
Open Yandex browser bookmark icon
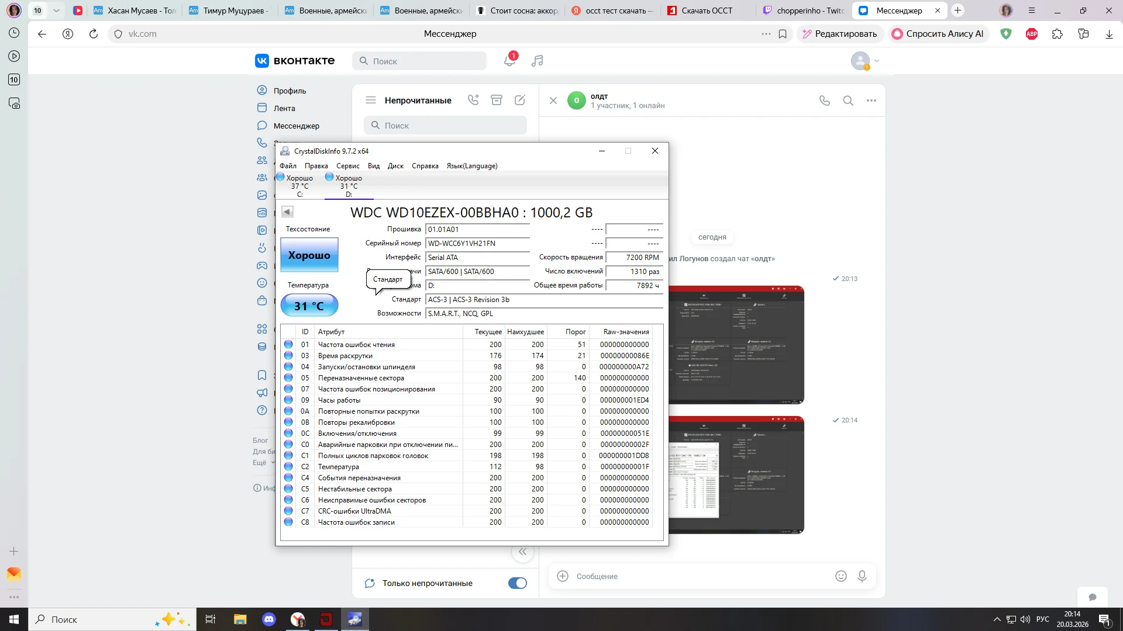tap(783, 34)
